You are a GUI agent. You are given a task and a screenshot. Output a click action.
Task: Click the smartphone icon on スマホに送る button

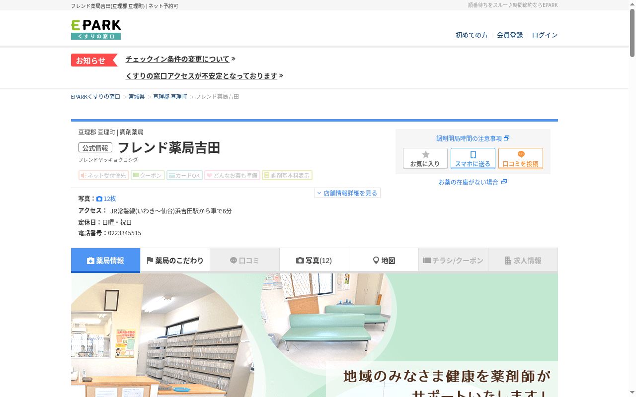click(473, 154)
